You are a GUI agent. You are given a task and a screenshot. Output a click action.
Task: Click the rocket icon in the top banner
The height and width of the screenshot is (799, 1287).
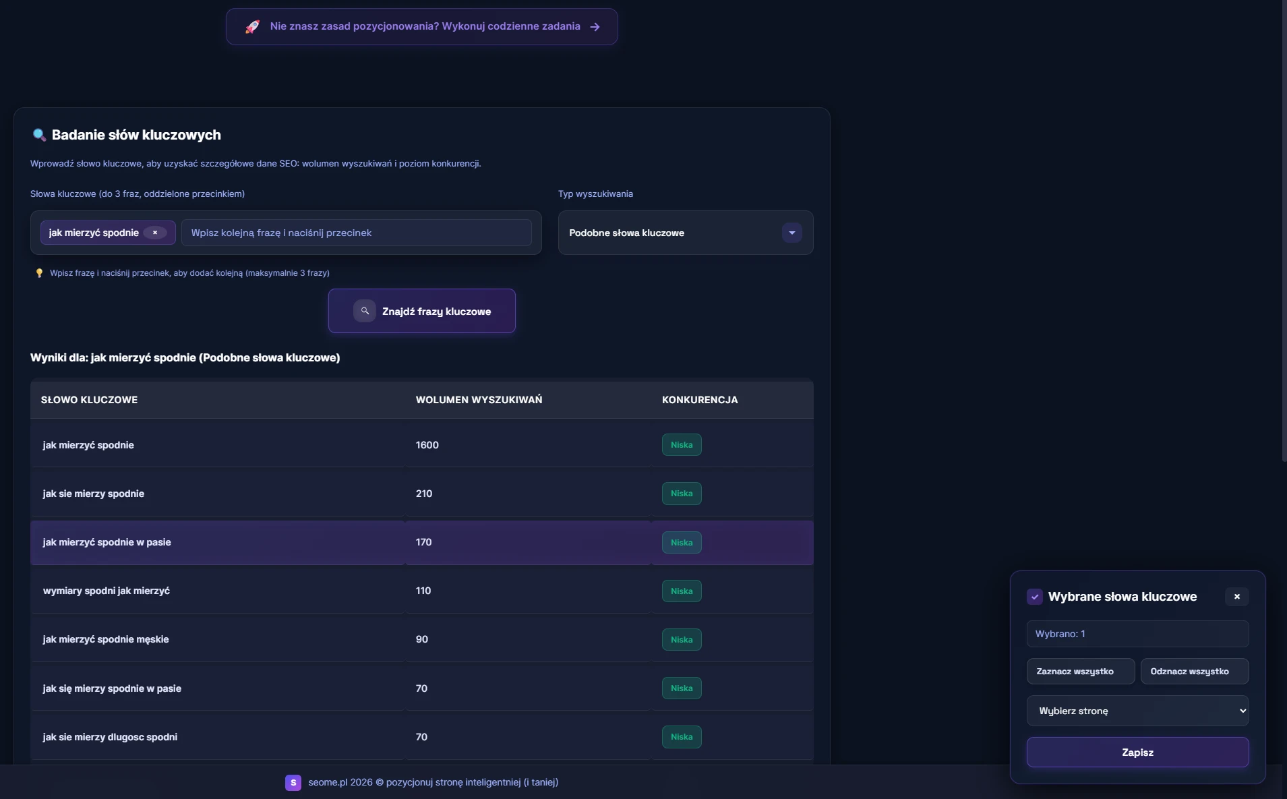[252, 27]
